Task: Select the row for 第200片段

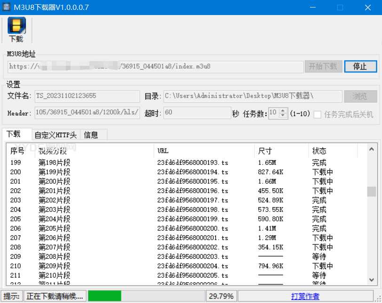Action: [54, 181]
